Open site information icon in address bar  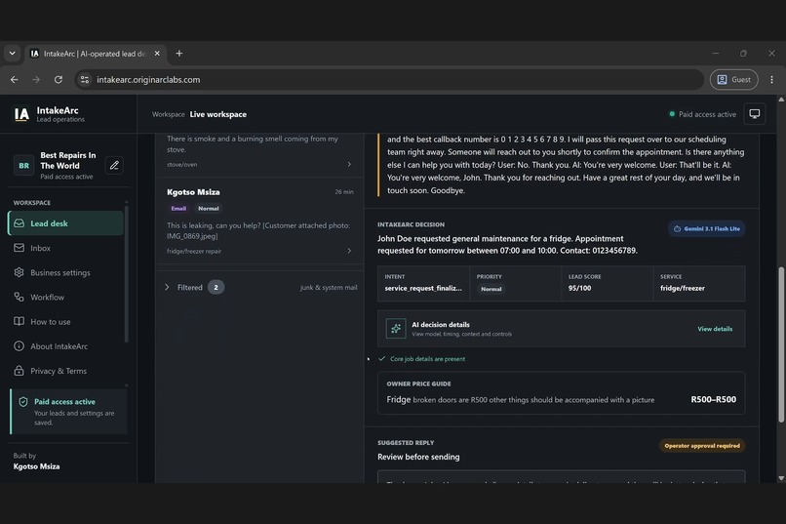(x=85, y=80)
